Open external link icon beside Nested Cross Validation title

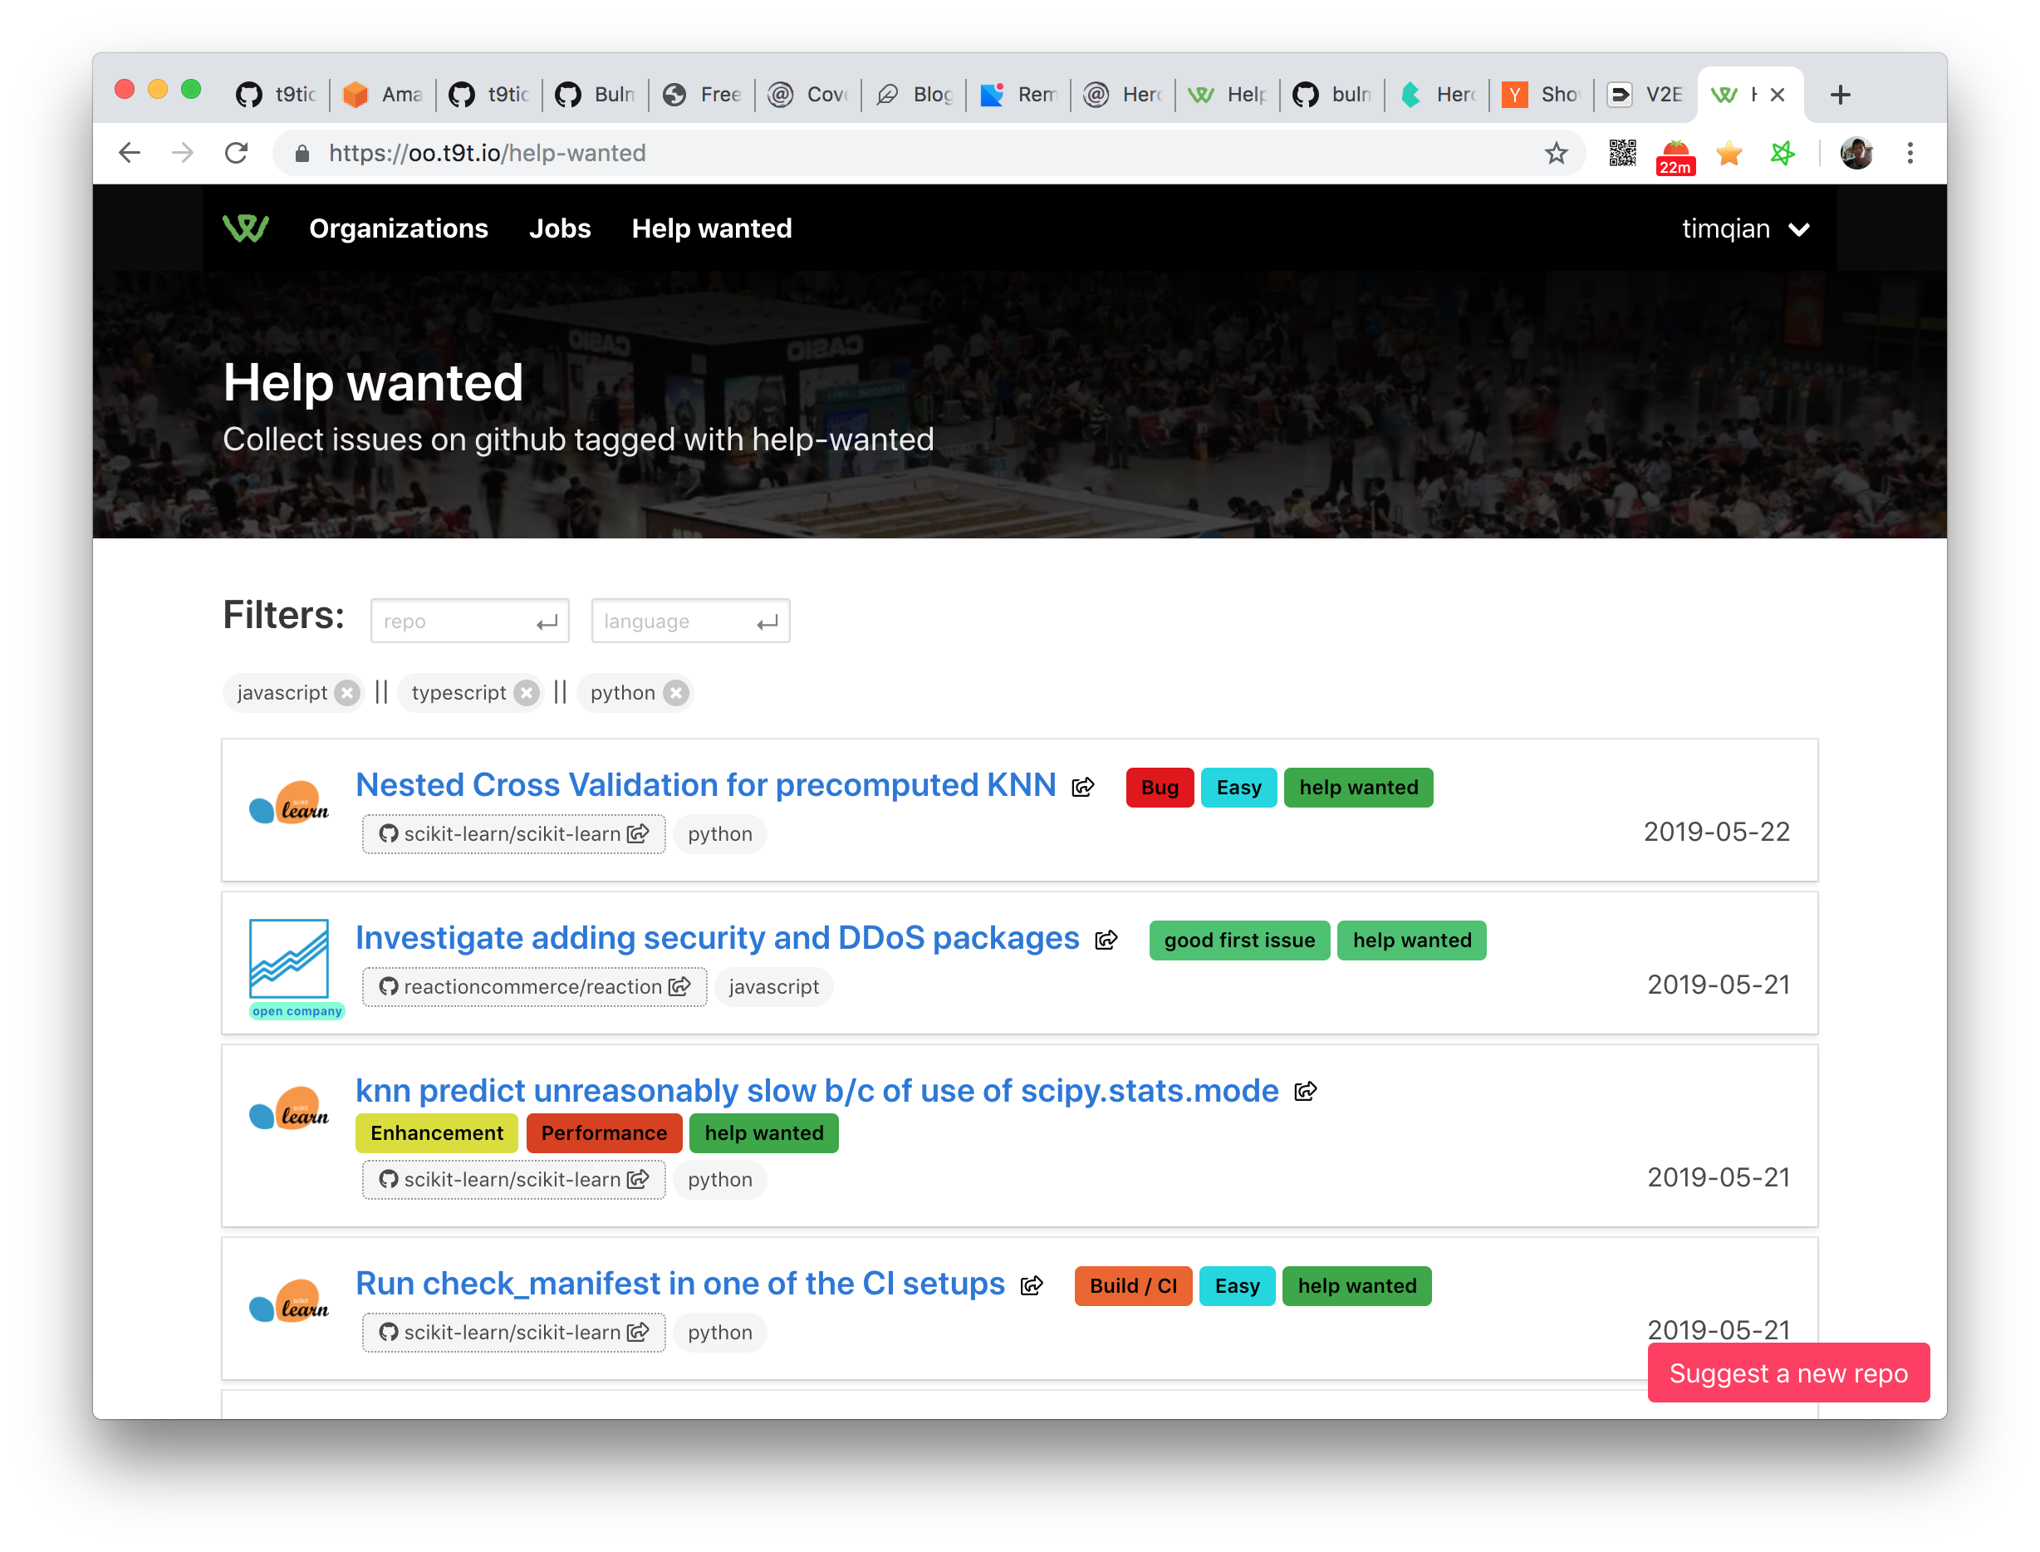[x=1082, y=787]
